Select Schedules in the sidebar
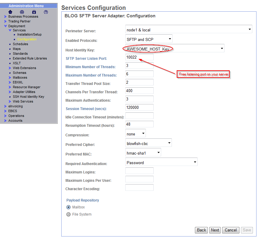 [x=20, y=44]
